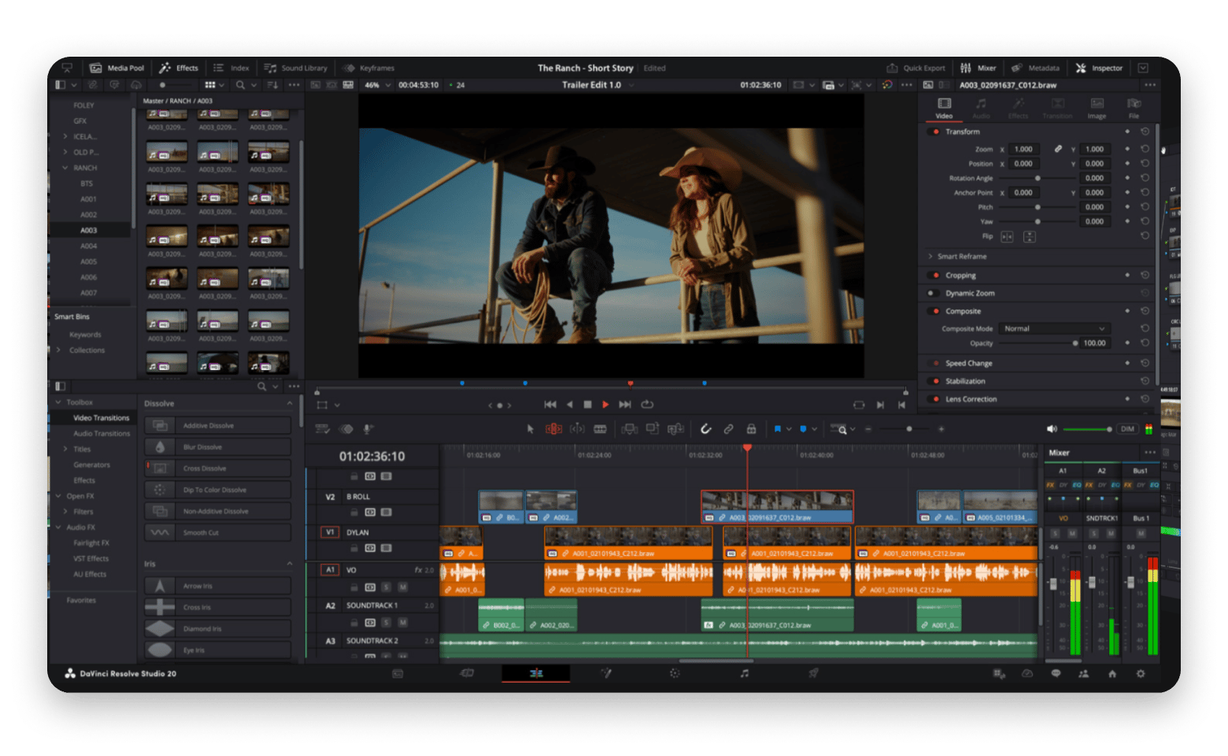Expand the Smart Reframe section

click(x=930, y=257)
